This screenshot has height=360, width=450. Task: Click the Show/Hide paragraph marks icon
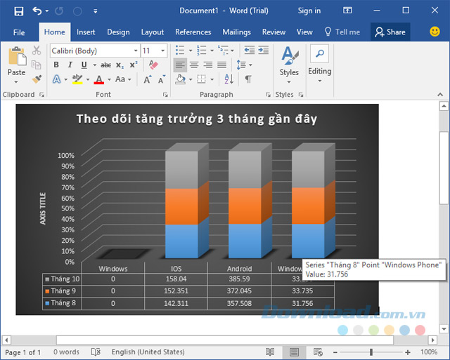point(248,80)
